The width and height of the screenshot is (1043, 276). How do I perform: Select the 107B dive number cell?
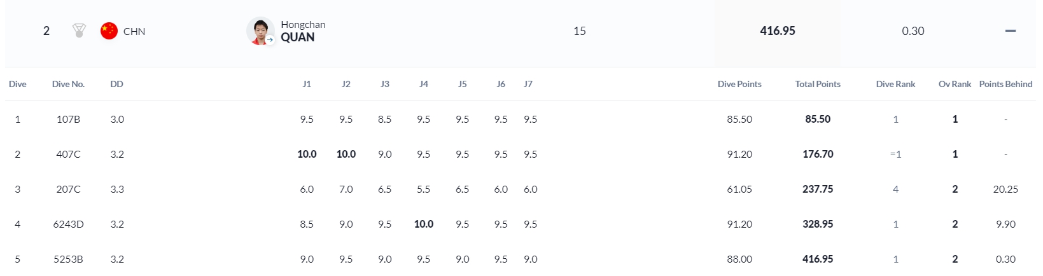[68, 119]
